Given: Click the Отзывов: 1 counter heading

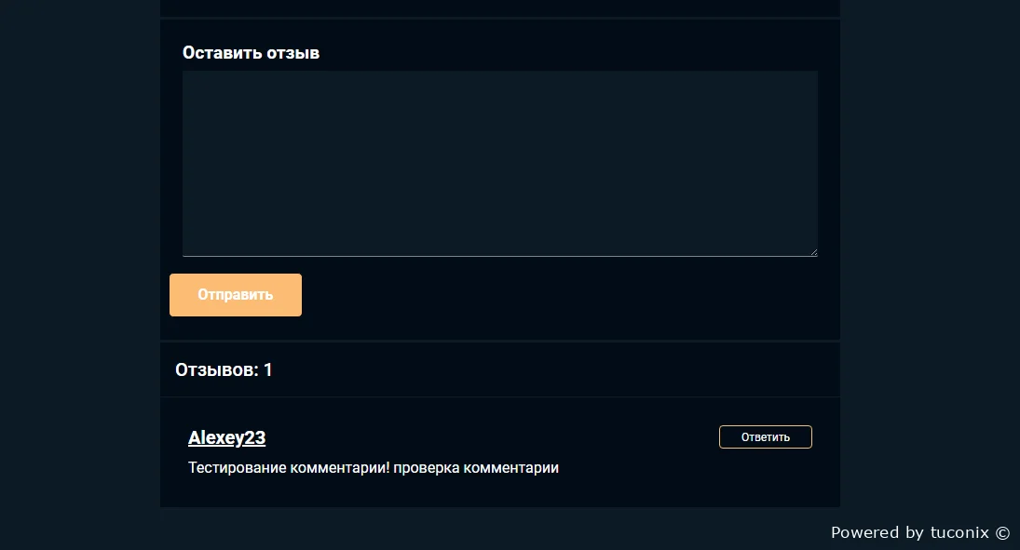Looking at the screenshot, I should tap(224, 369).
